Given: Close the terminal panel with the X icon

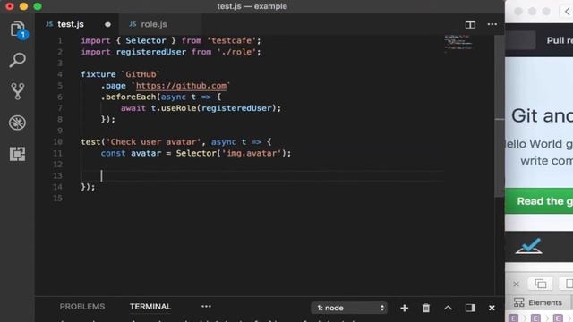Looking at the screenshot, I should click(492, 308).
